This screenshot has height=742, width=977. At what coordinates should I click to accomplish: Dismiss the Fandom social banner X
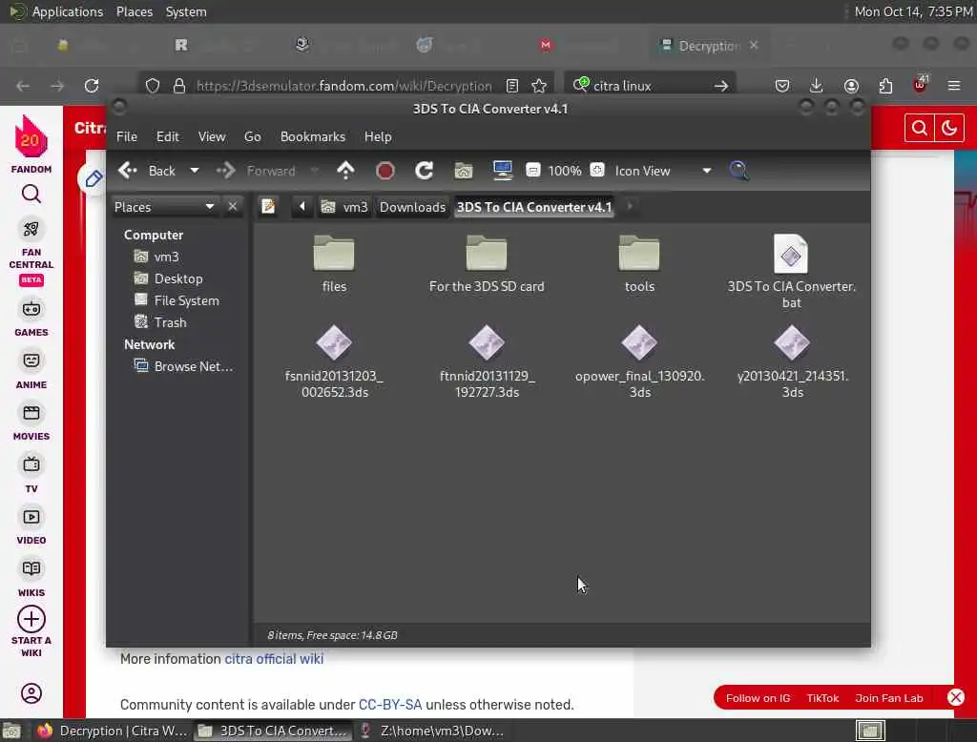tap(956, 697)
